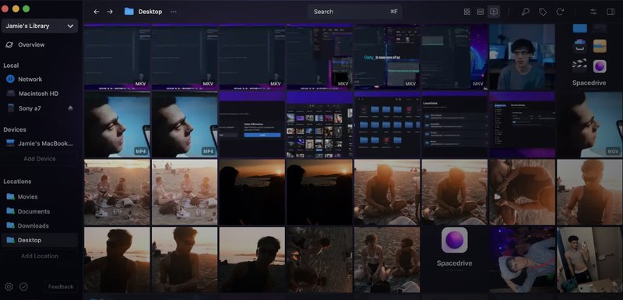
Task: Switch to list view layout icon
Action: 480,12
